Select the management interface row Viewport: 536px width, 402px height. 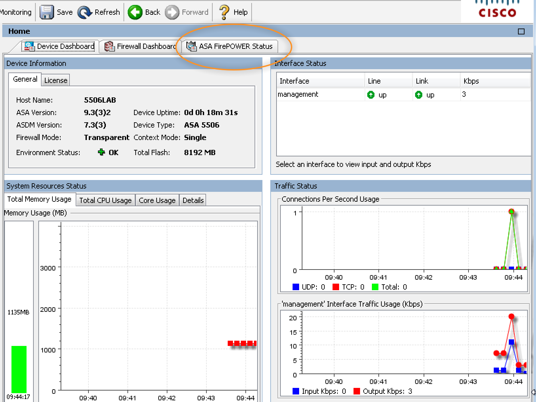coord(298,94)
